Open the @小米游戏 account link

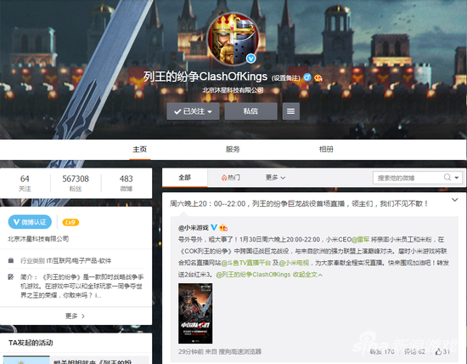point(194,228)
